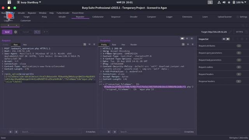Click the network icon in system tray
This screenshot has width=249, height=140.
tap(219, 2)
